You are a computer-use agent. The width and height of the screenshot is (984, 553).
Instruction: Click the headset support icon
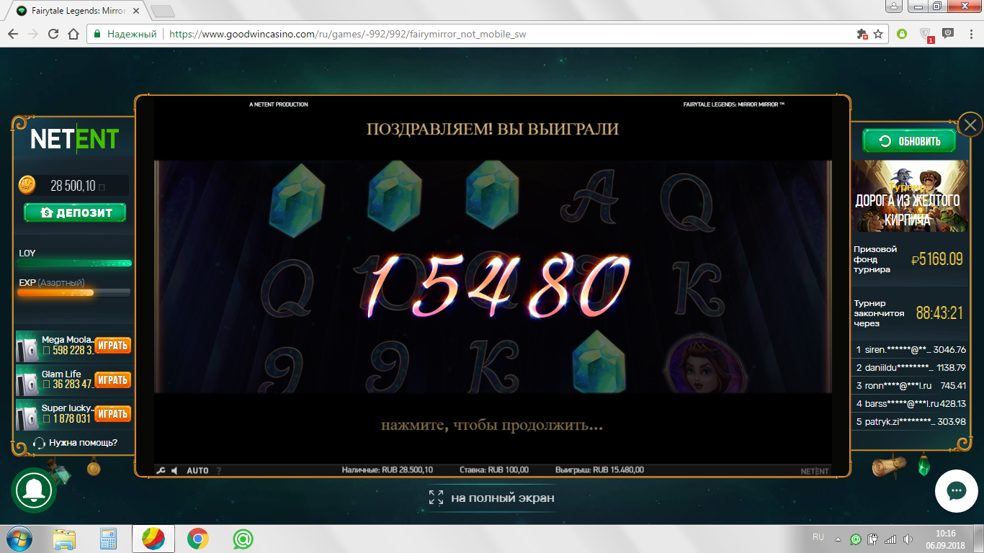coord(39,443)
